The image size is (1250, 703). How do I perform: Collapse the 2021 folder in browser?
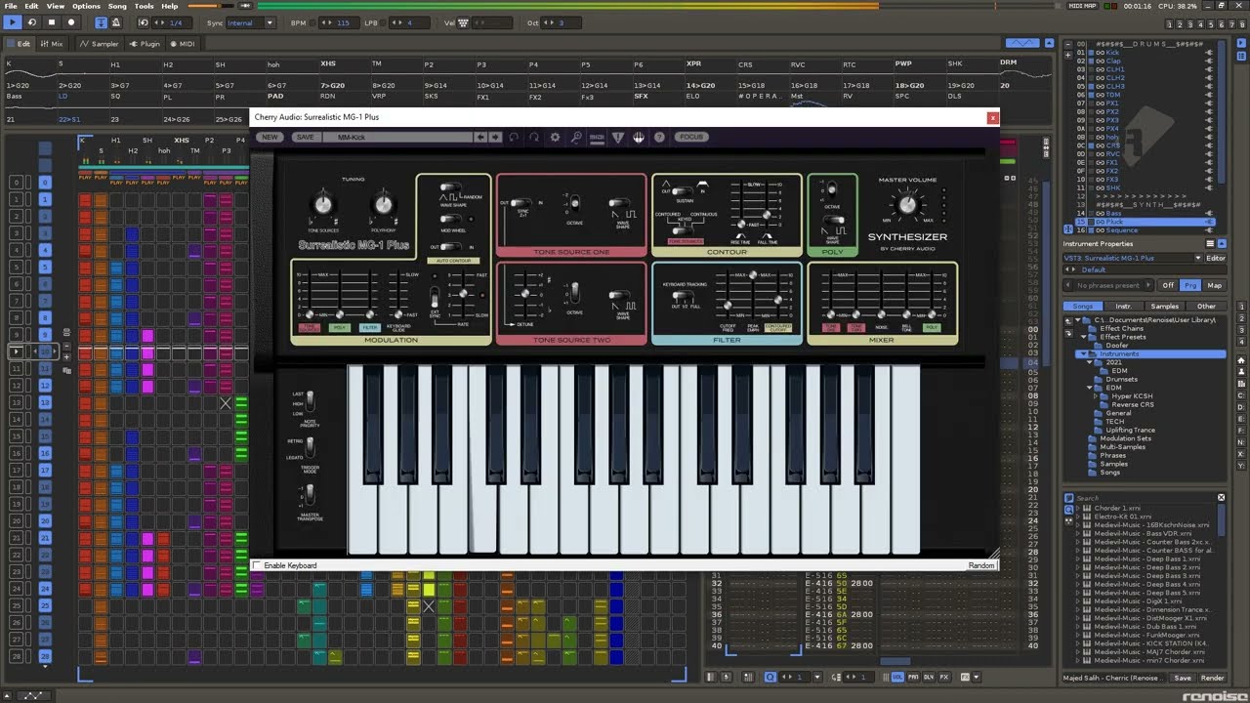click(x=1090, y=362)
